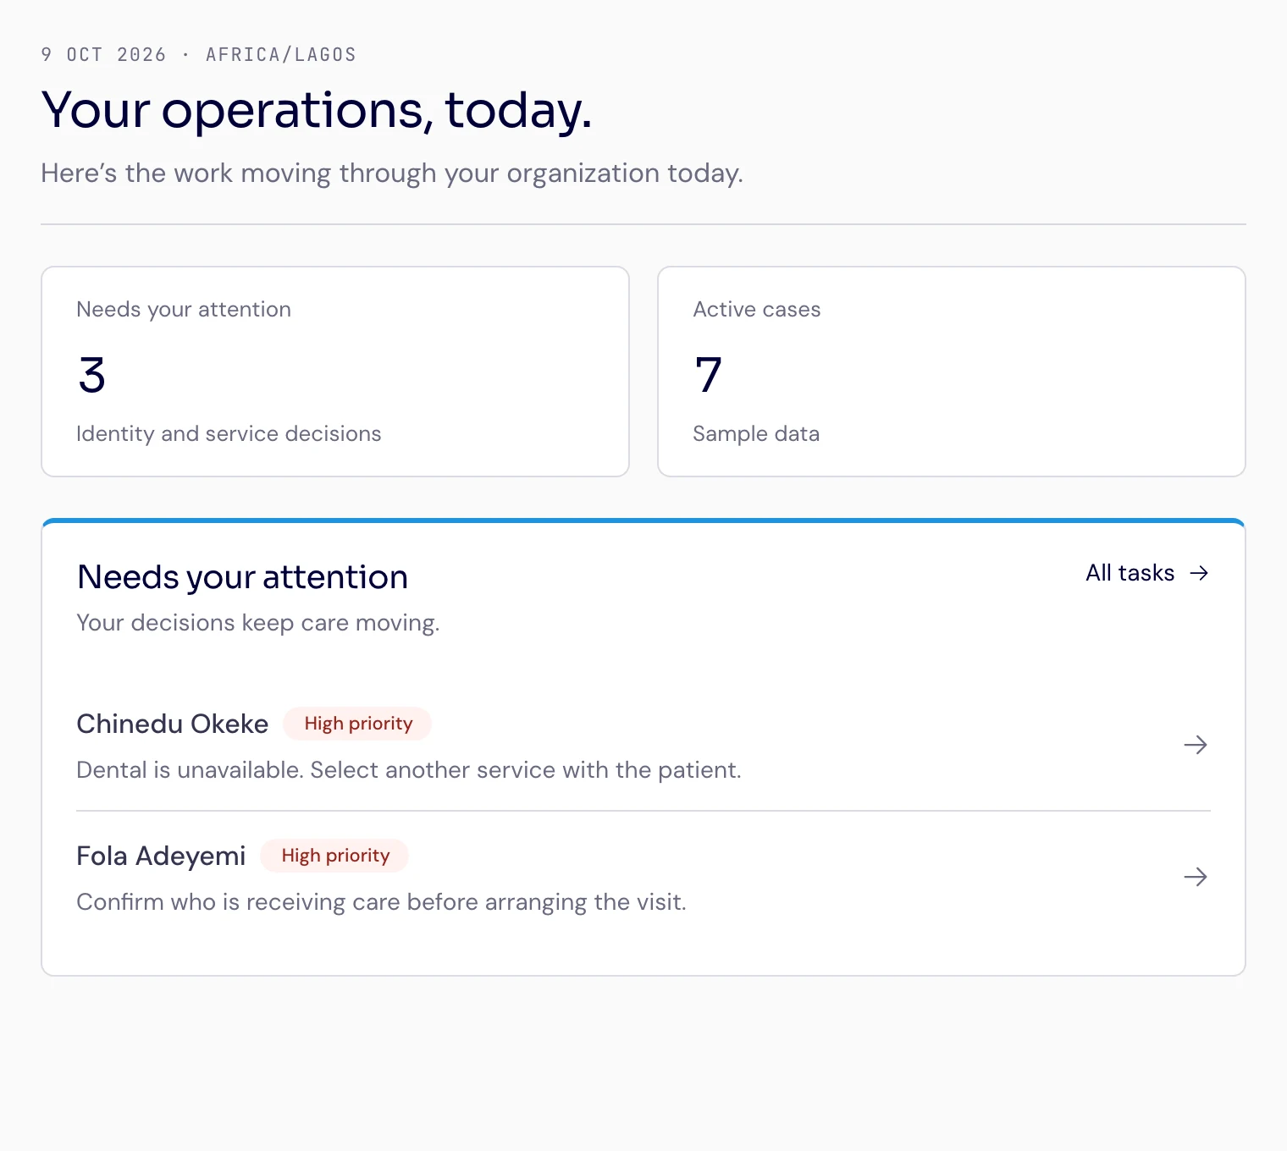This screenshot has width=1287, height=1151.
Task: Click High priority badge for Chinedu Okeke
Action: coord(357,724)
